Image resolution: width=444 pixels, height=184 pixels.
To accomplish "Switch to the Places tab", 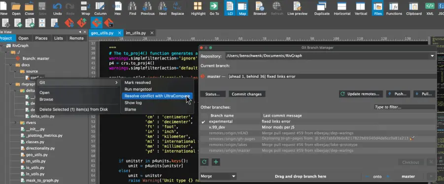I will click(x=41, y=38).
